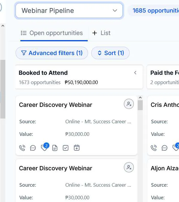This screenshot has height=202, width=179.
Task: Click the column scrollbar up arrow
Action: coord(140,98)
